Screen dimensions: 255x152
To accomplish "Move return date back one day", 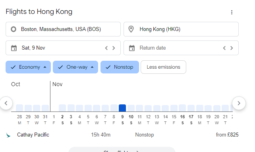I will [224, 48].
